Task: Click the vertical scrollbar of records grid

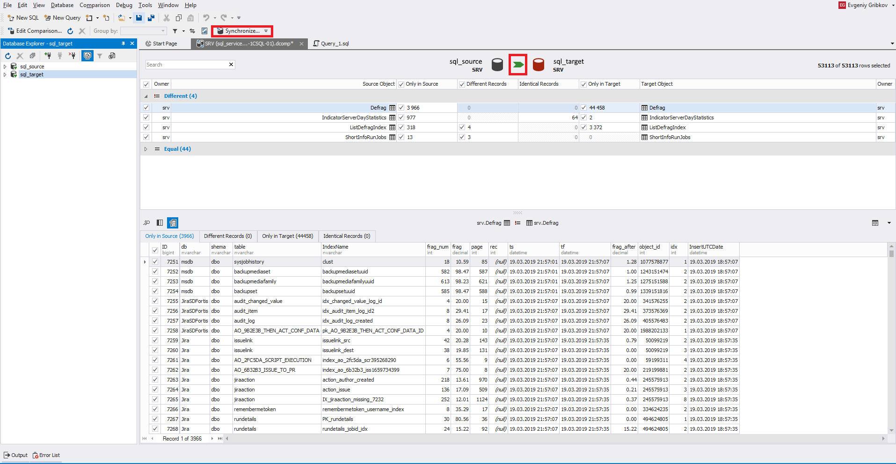Action: (x=891, y=337)
